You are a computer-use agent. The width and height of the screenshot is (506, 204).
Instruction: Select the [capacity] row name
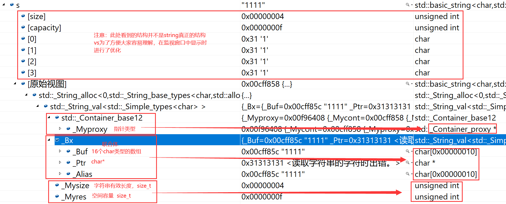click(44, 28)
